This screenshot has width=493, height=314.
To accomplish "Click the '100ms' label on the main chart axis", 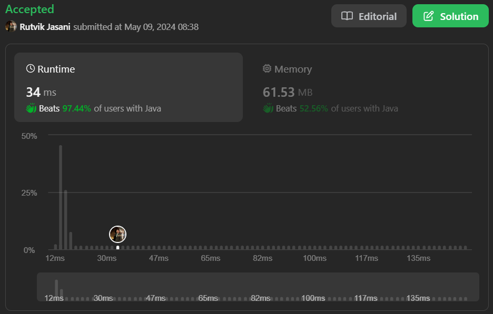I will [315, 258].
